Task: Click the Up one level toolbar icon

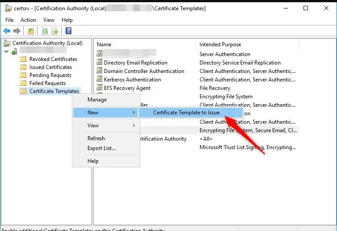Action: (x=30, y=31)
